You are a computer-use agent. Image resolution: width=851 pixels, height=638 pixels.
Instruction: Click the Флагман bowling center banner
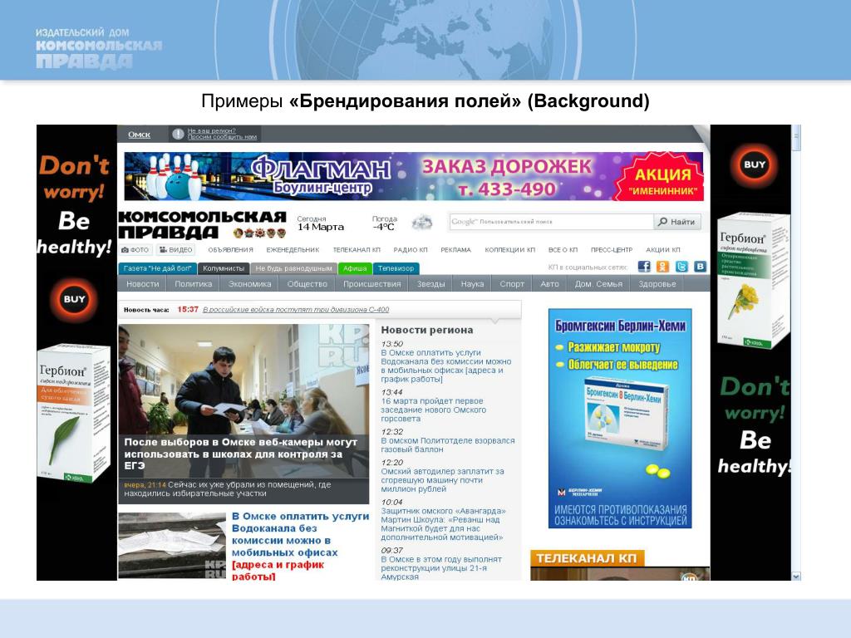[414, 176]
